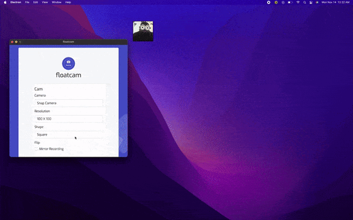Open the Camera dropdown showing Snap Camera

tap(69, 103)
